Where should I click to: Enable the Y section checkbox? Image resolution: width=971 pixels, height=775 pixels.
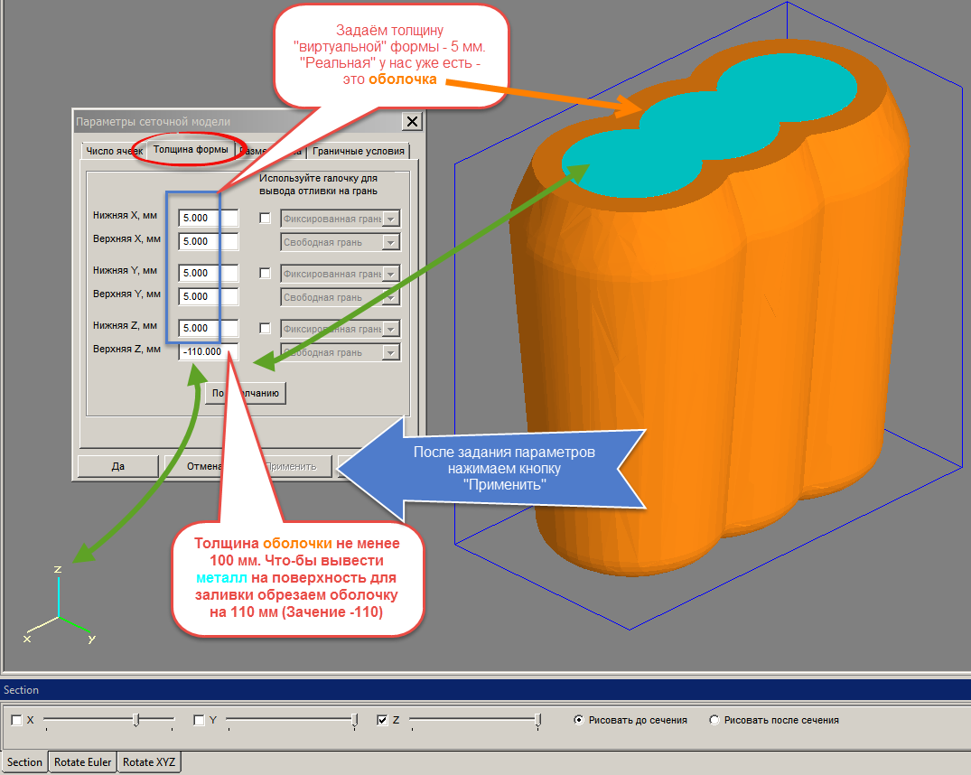point(199,720)
